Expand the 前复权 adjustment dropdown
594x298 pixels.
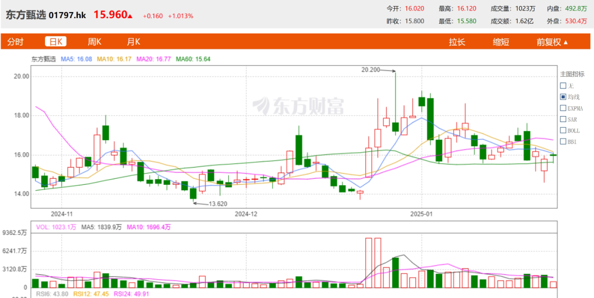[x=552, y=42]
